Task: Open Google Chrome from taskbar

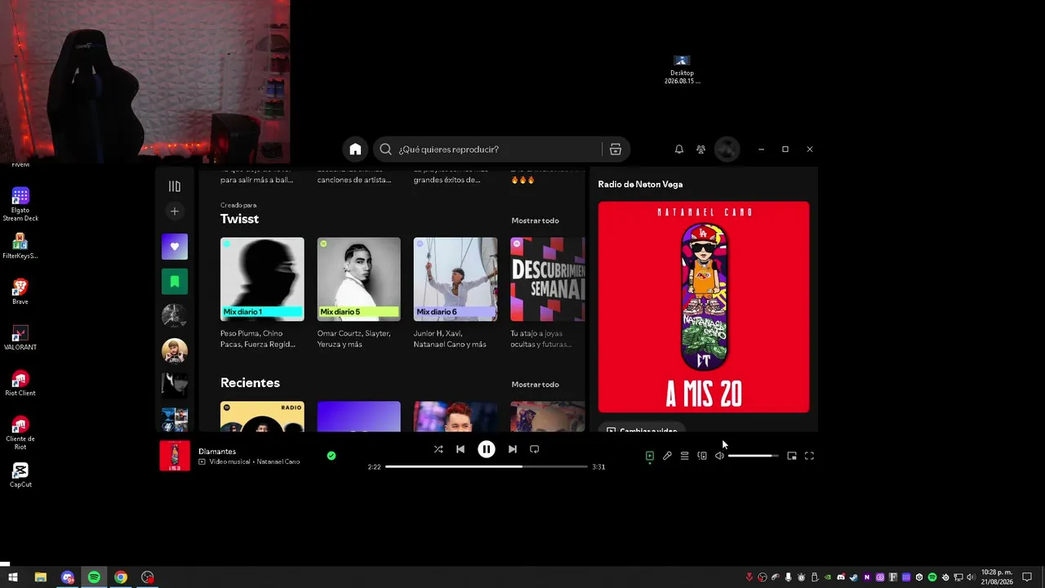Action: click(121, 577)
